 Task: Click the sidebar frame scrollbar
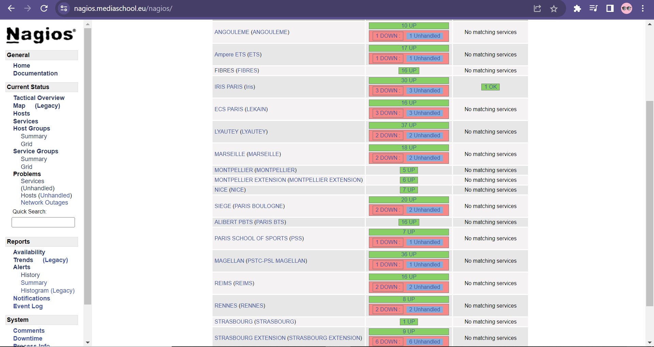tap(88, 166)
